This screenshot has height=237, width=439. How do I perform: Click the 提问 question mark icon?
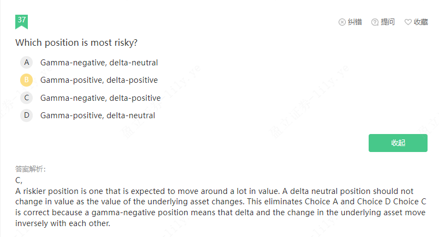375,22
